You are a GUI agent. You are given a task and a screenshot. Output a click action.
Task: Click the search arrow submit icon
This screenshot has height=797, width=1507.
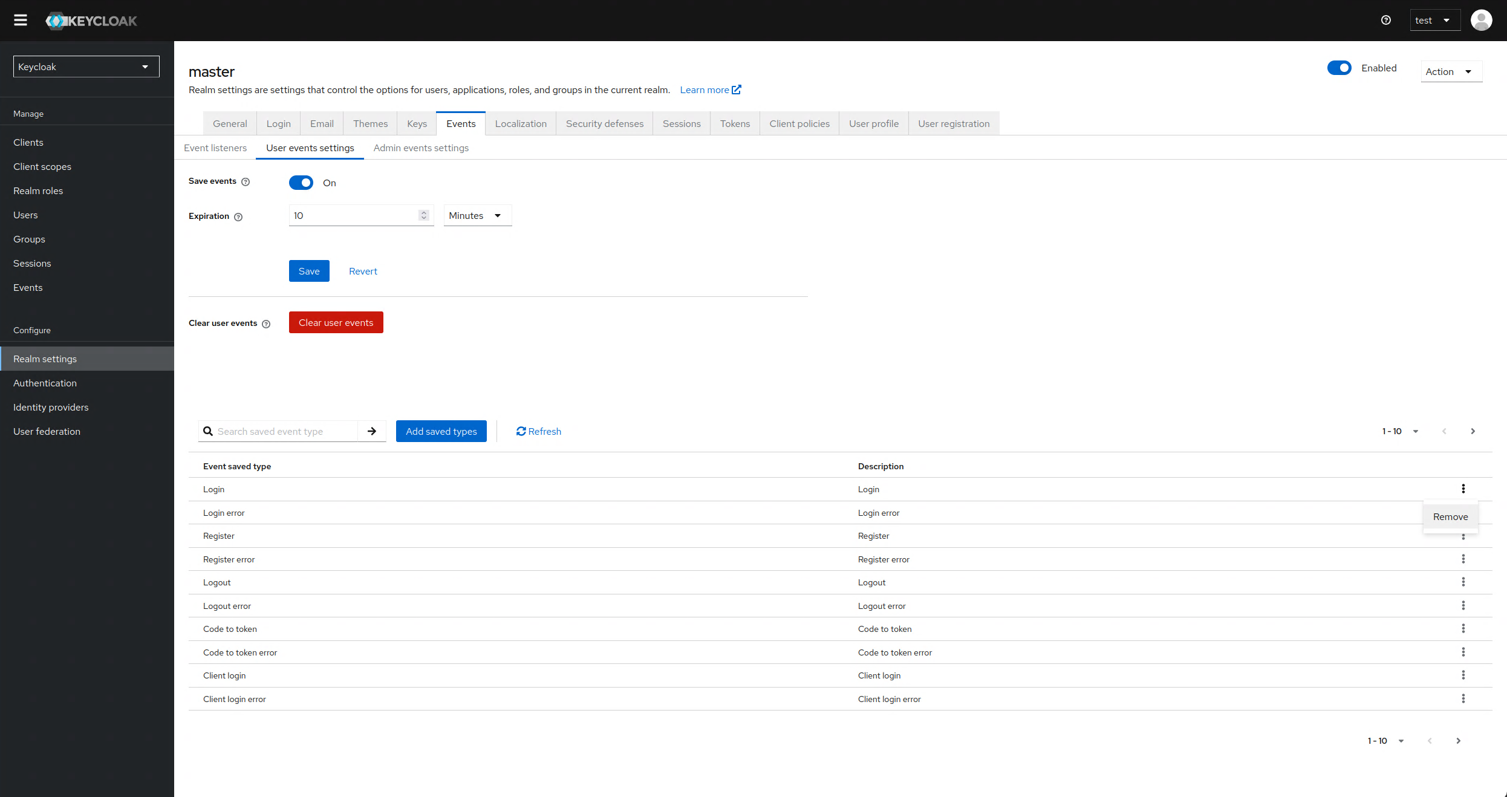tap(372, 431)
